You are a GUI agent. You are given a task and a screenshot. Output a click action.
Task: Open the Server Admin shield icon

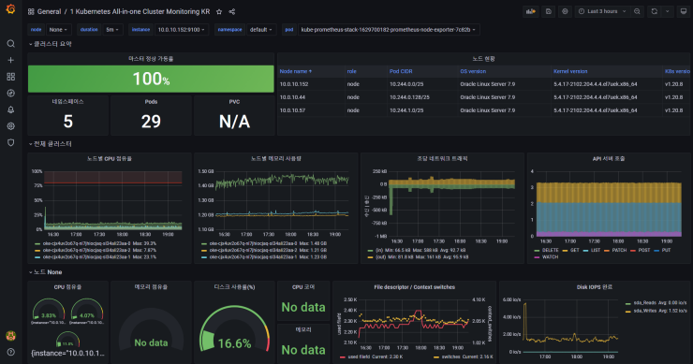(10, 142)
